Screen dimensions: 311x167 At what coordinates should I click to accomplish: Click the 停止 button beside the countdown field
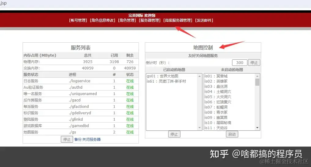click(254, 63)
